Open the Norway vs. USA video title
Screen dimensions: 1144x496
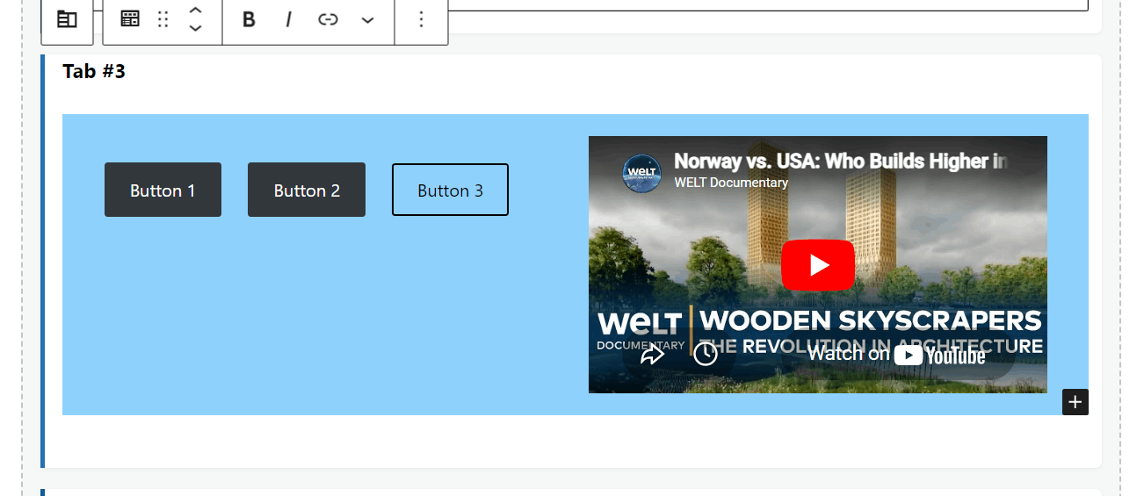[x=841, y=162]
